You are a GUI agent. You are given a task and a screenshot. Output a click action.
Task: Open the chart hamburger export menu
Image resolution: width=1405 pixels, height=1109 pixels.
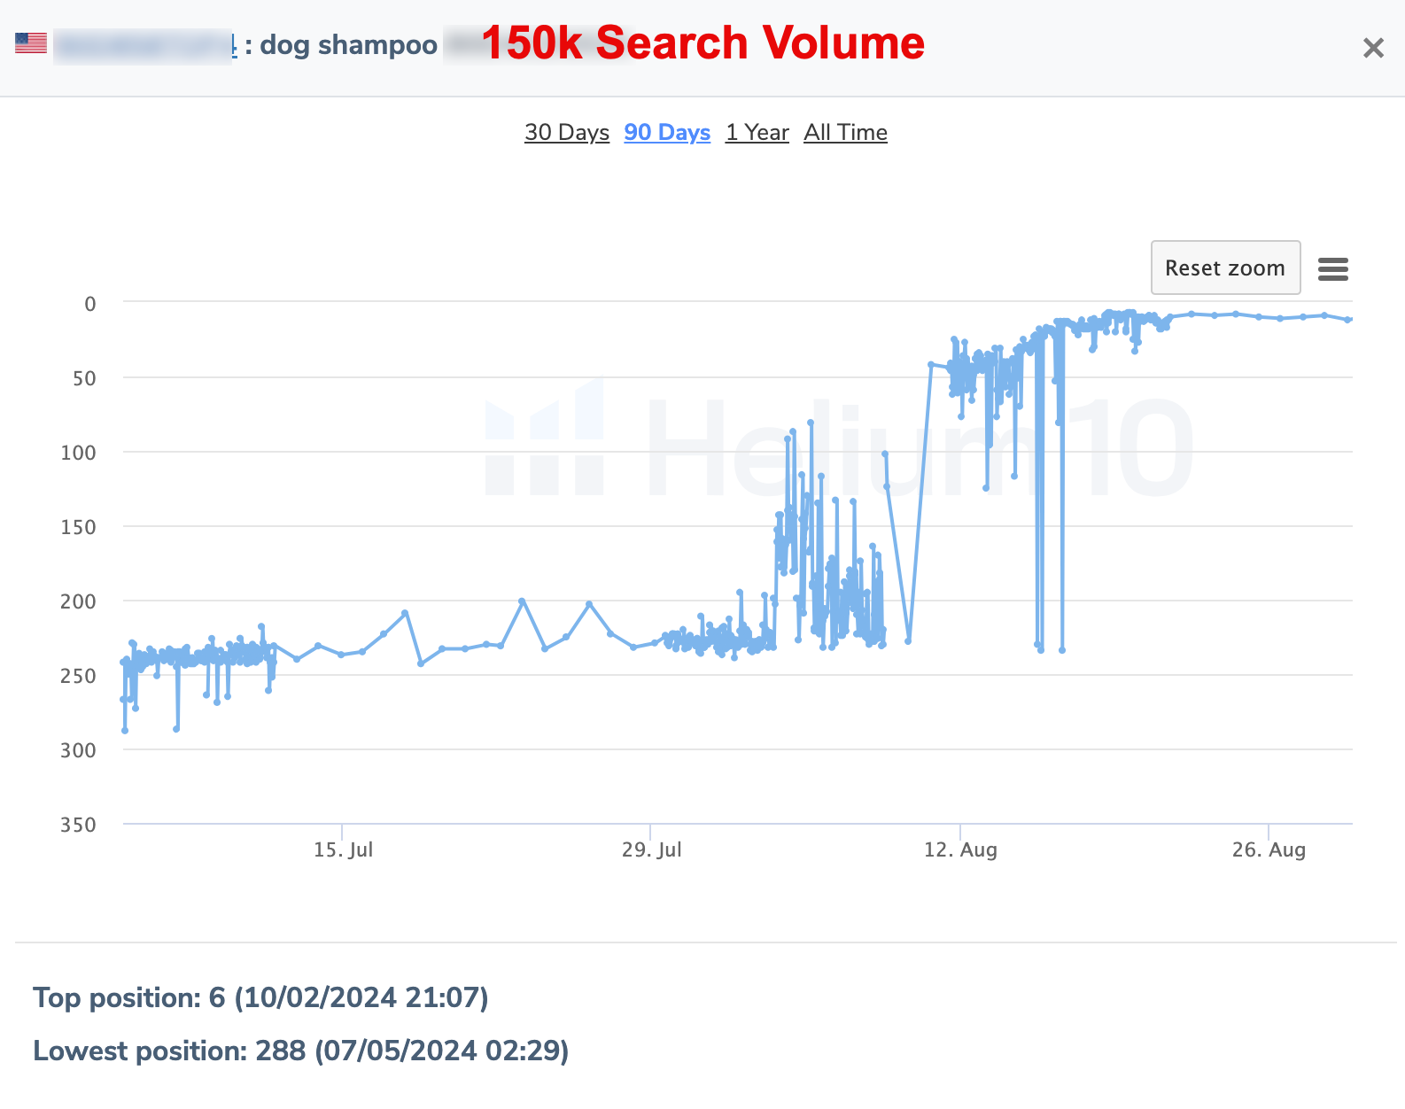click(x=1332, y=268)
